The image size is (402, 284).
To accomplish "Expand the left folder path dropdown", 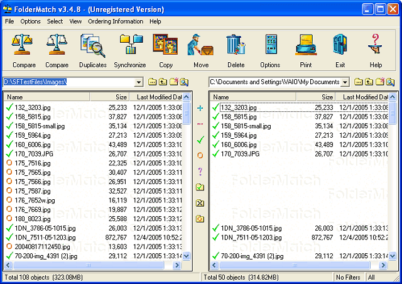I will click(138, 82).
